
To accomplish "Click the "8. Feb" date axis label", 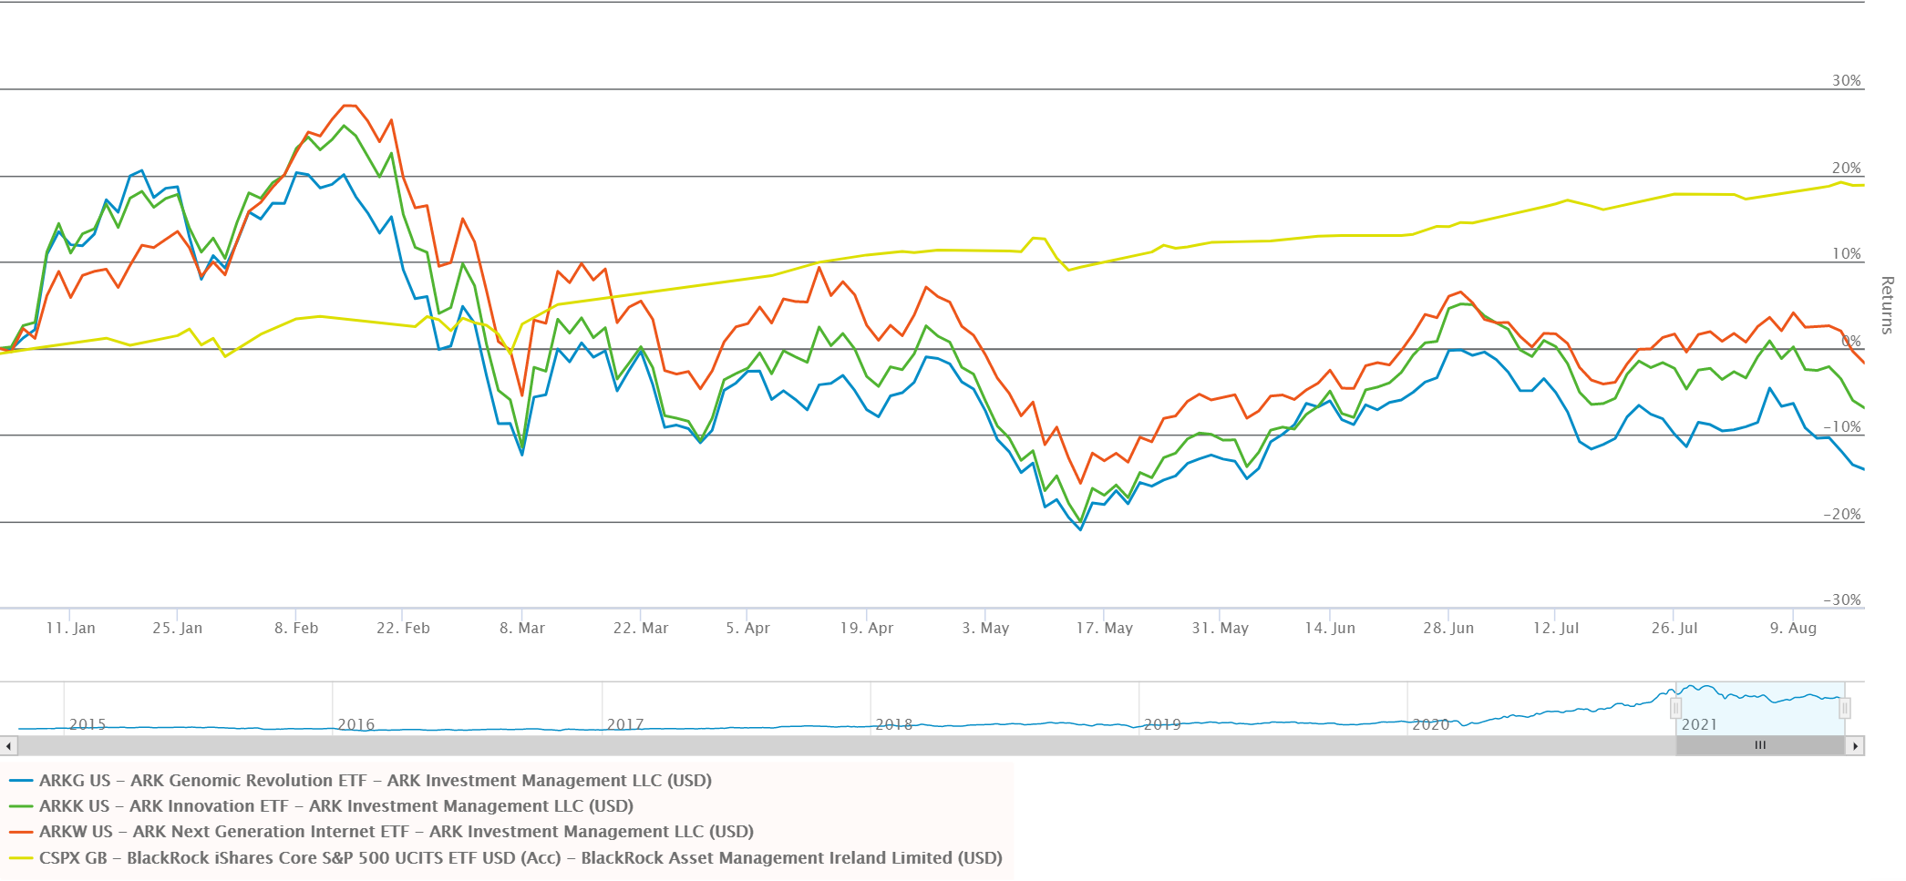I will point(296,629).
